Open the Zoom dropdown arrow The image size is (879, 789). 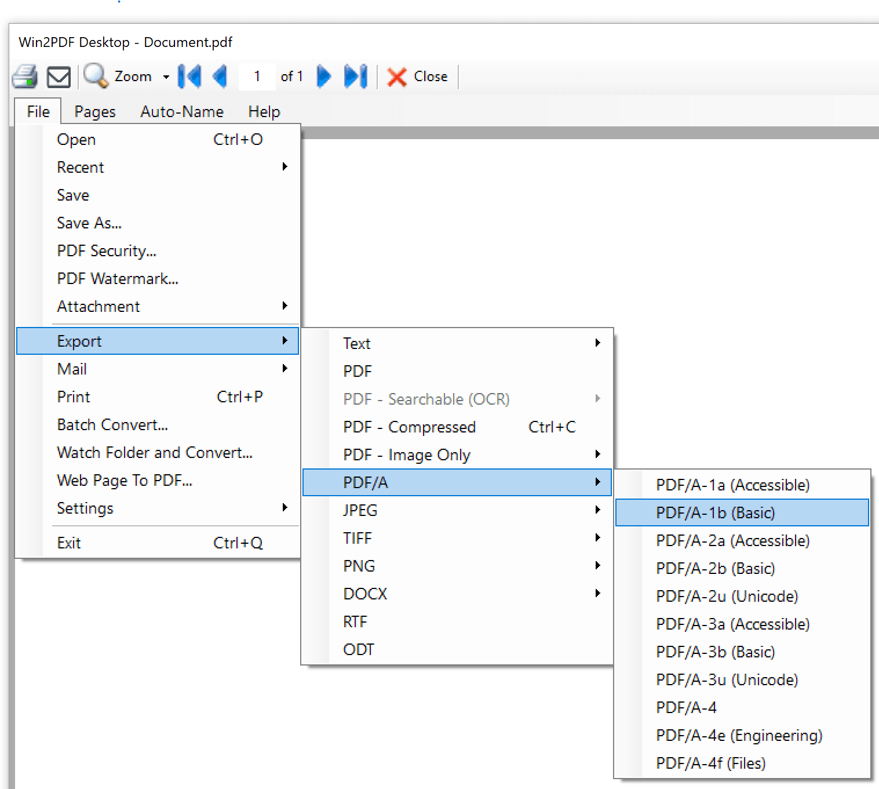pos(166,77)
